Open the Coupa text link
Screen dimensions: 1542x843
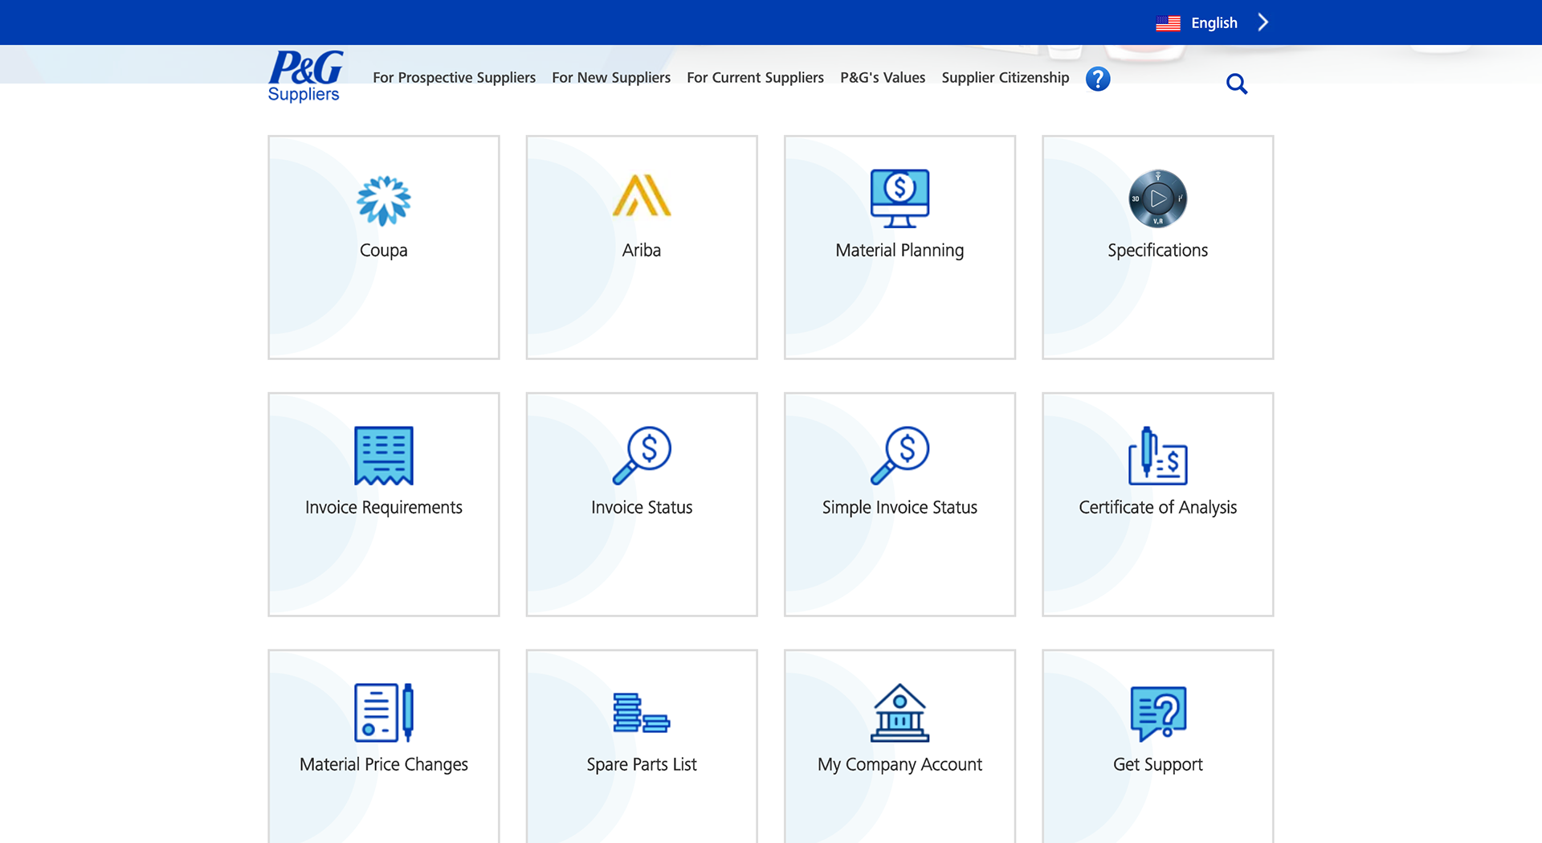pyautogui.click(x=384, y=250)
